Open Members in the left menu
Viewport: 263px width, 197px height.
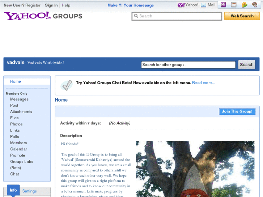(x=18, y=143)
